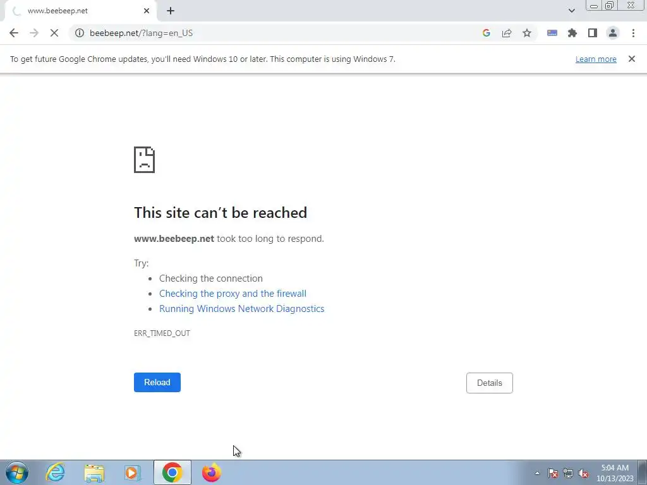The width and height of the screenshot is (647, 485).
Task: Open the Extensions puzzle piece menu
Action: (572, 33)
